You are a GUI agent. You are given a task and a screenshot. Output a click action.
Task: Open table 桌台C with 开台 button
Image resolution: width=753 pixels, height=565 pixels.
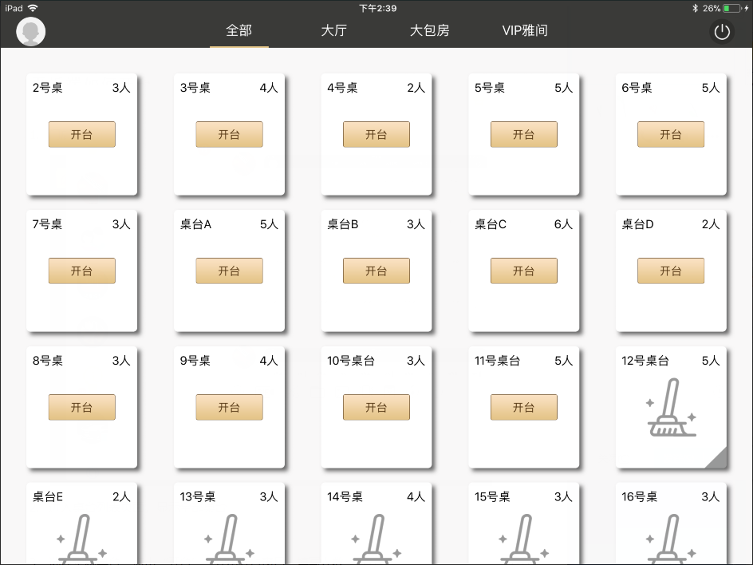pyautogui.click(x=523, y=271)
